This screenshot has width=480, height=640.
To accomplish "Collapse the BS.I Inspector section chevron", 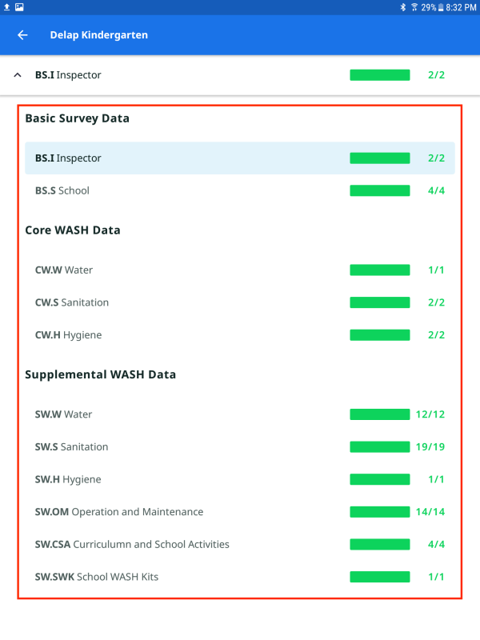I will tap(18, 75).
